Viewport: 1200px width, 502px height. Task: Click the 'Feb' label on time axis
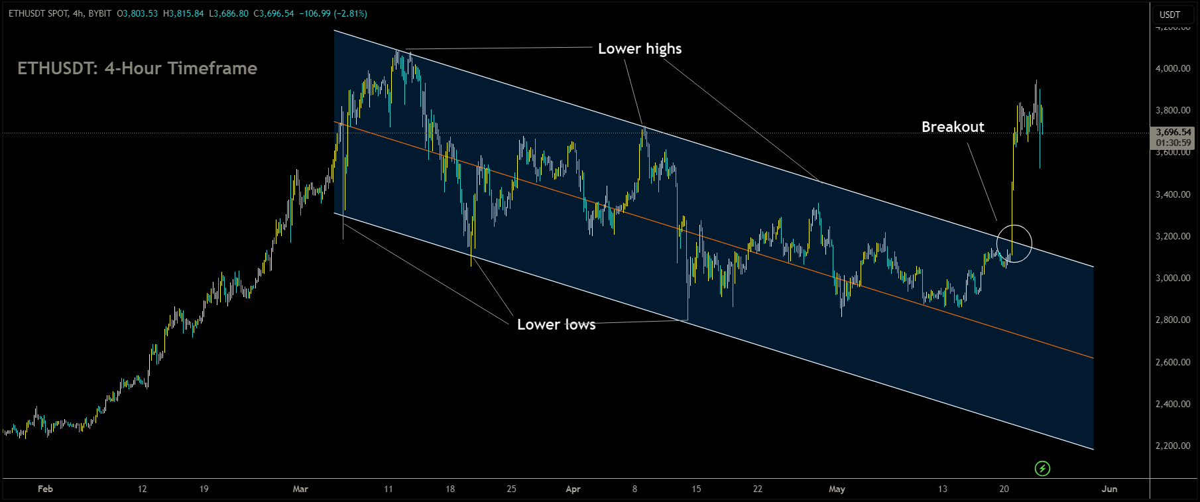pyautogui.click(x=45, y=489)
